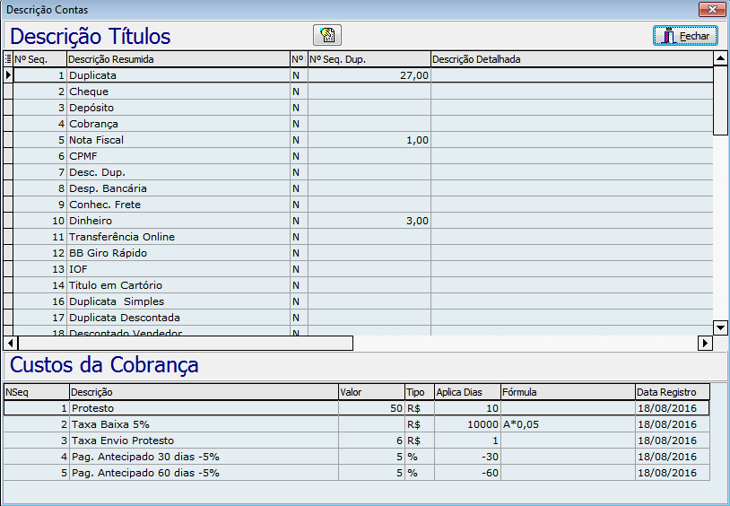
Task: Select the BB Giro Rápido row
Action: [363, 253]
